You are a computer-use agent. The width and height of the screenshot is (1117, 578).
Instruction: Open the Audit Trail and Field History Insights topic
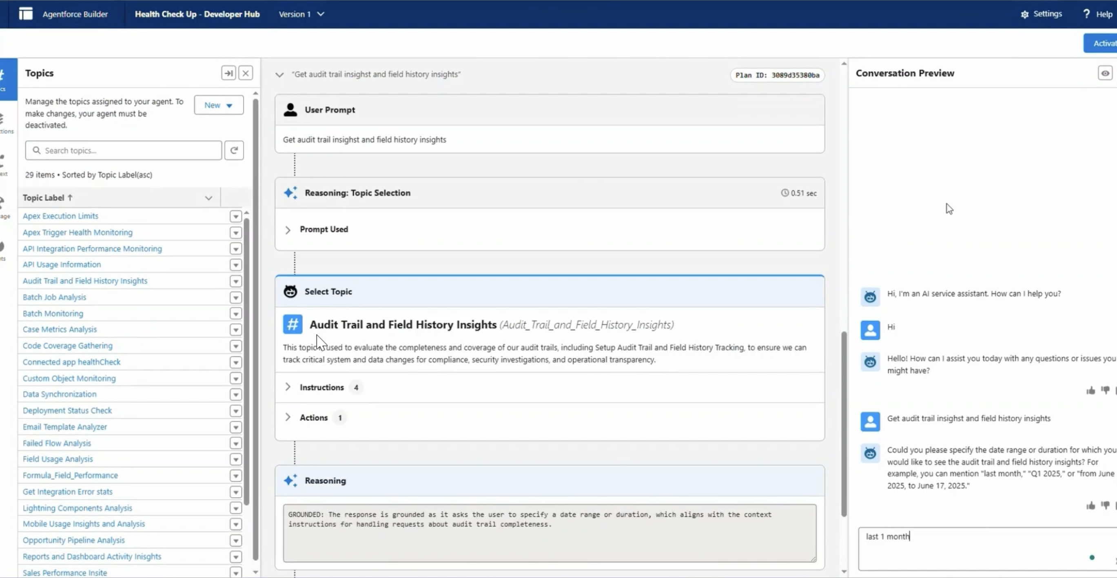point(85,281)
